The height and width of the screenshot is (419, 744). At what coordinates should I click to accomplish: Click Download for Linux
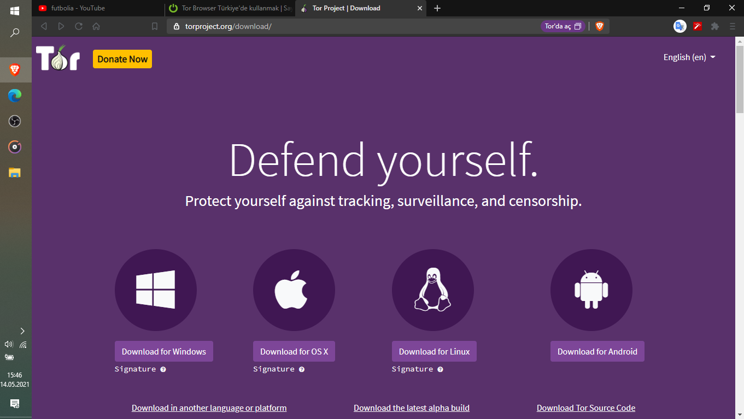(x=434, y=351)
